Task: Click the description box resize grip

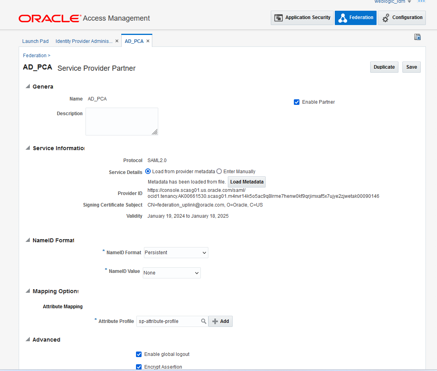Action: point(155,132)
